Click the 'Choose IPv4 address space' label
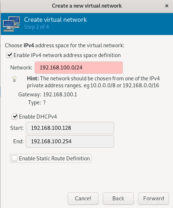Image resolution: width=173 pixels, height=208 pixels. (65, 45)
